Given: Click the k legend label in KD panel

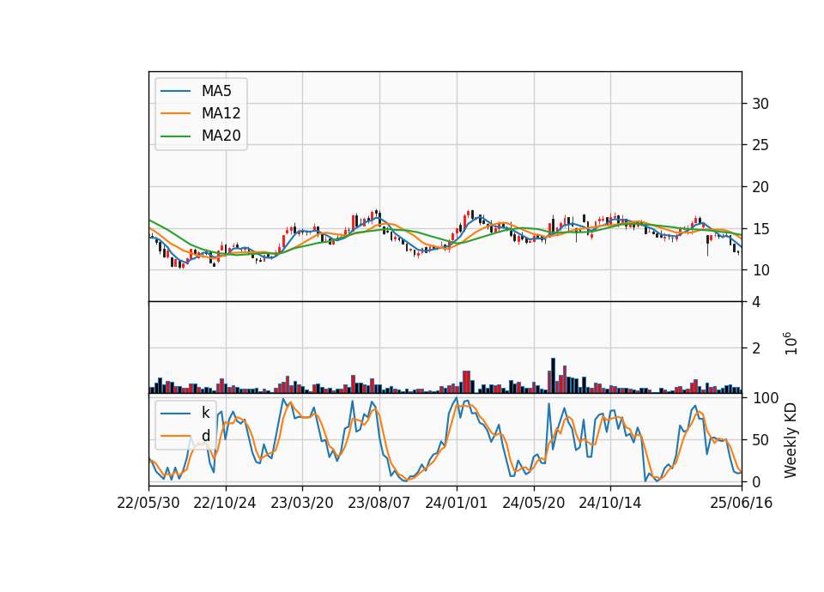Looking at the screenshot, I should coord(205,413).
